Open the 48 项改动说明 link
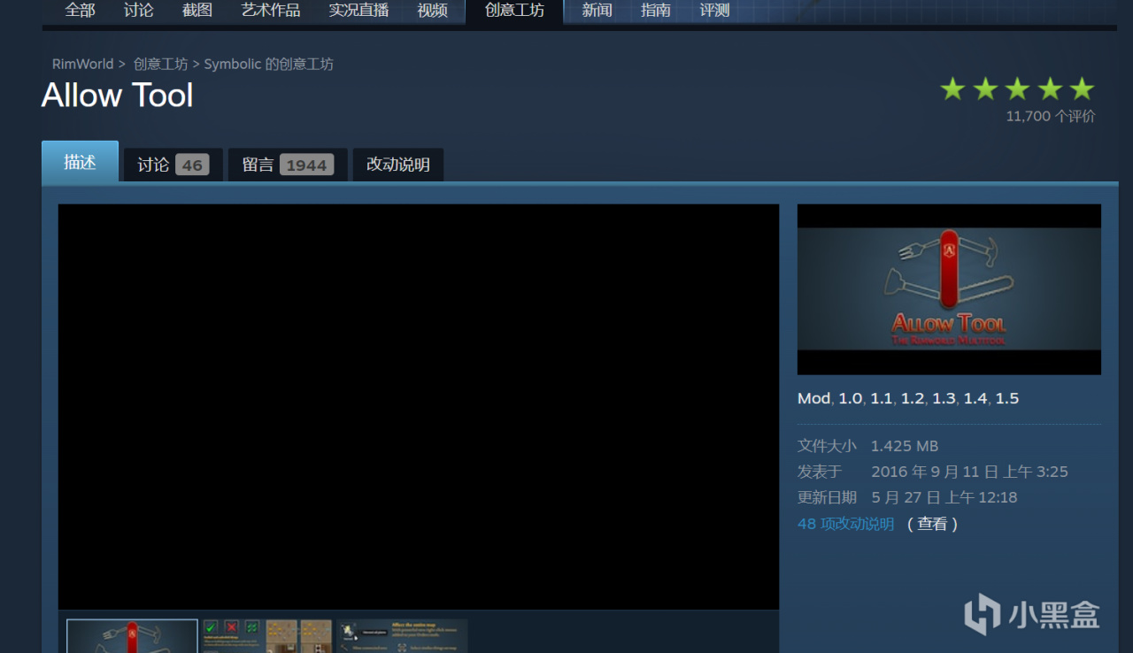The image size is (1133, 653). coord(846,524)
